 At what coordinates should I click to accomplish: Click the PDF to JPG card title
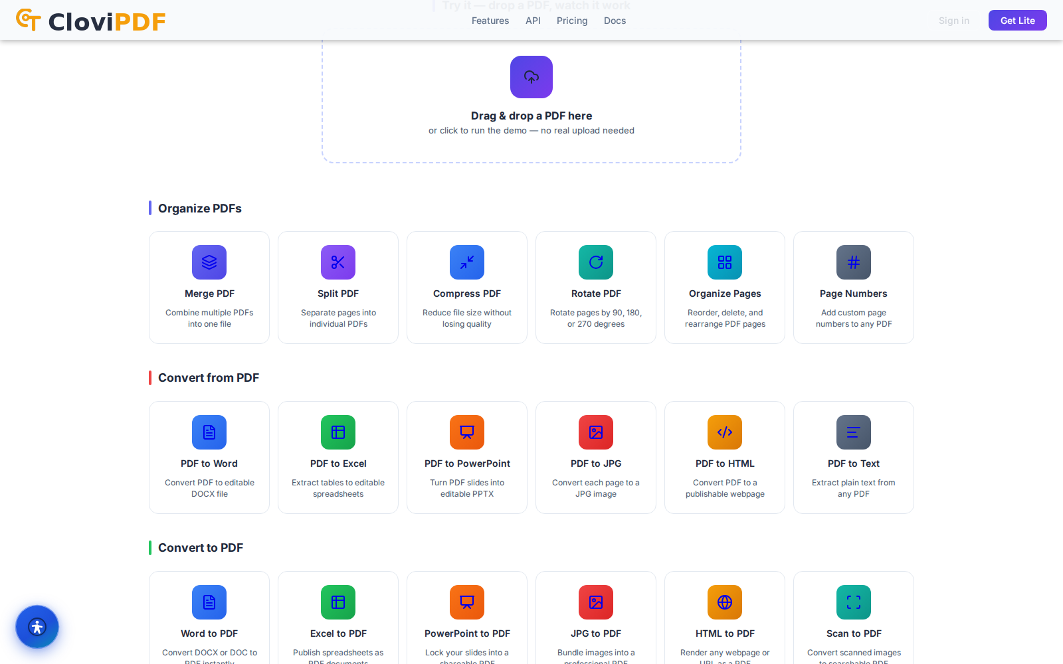[x=596, y=463]
